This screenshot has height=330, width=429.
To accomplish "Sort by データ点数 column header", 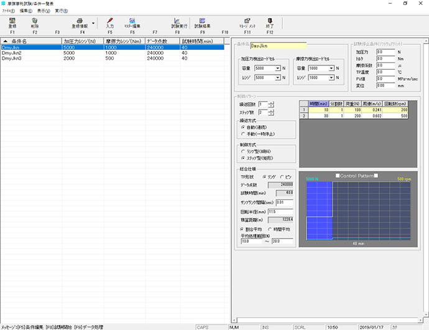I will coord(162,41).
